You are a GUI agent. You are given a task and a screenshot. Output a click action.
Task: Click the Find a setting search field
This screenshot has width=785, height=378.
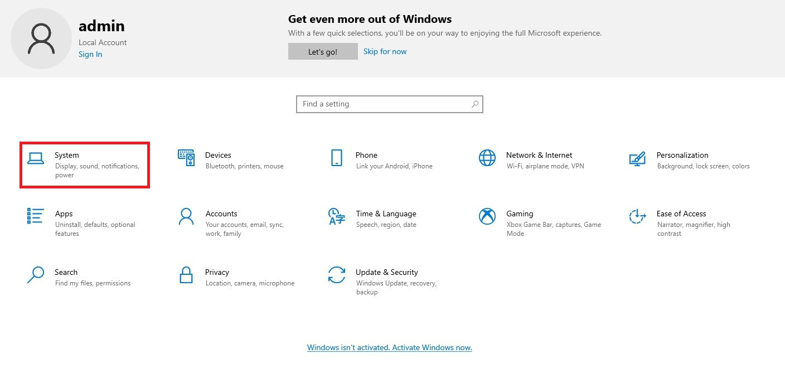click(x=389, y=104)
